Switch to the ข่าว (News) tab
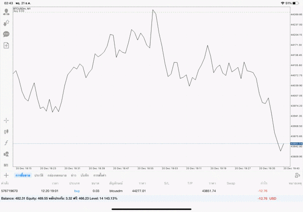 pyautogui.click(x=73, y=175)
